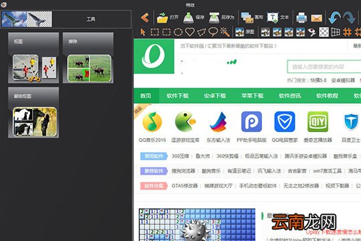Click the QQ音乐2016 app icon
The height and width of the screenshot is (241, 361).
pyautogui.click(x=152, y=122)
